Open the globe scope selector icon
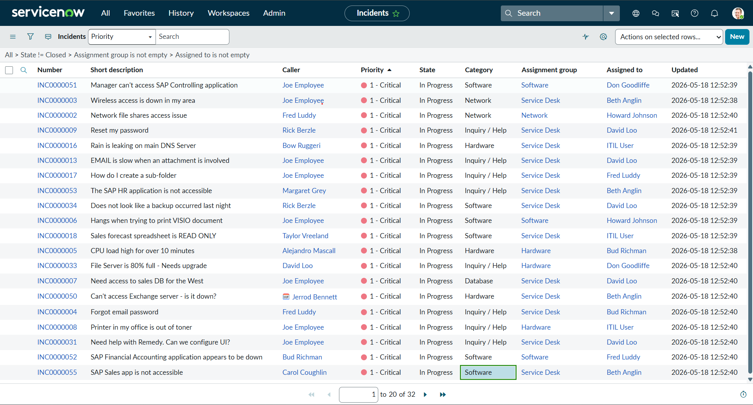Viewport: 753px width, 405px height. pos(636,13)
